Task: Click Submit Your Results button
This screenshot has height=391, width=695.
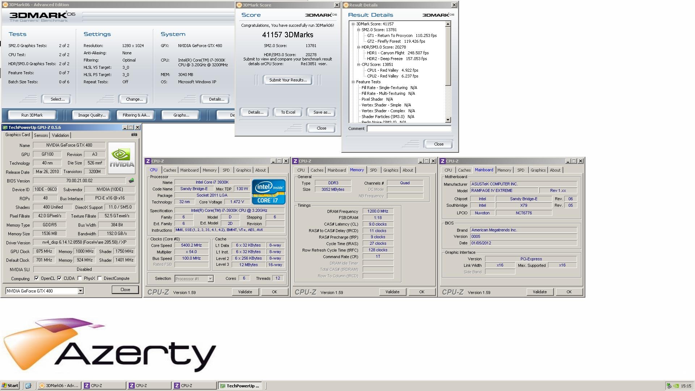Action: pos(288,80)
